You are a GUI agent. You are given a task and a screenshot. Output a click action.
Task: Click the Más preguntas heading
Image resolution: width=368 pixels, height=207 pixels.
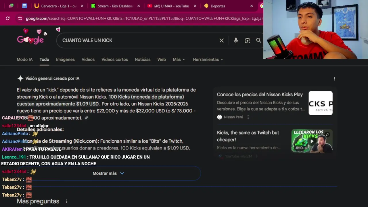[x=38, y=201]
